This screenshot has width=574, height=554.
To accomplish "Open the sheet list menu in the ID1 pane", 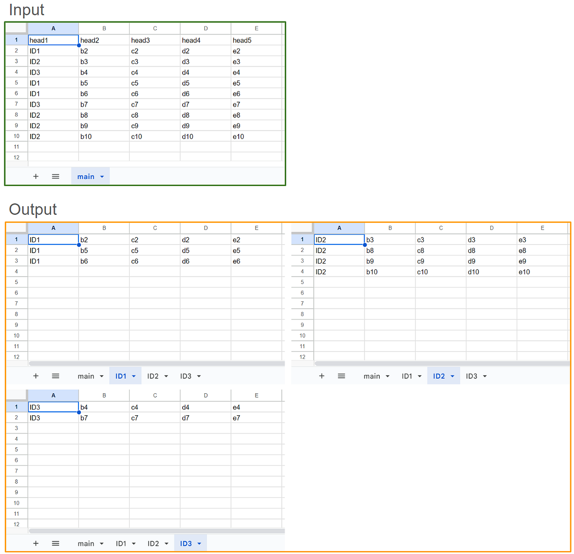I will 55,376.
